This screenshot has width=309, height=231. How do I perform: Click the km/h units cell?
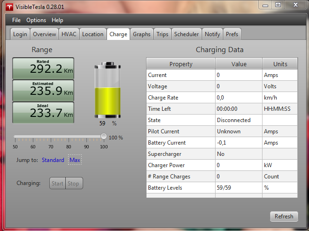280,97
